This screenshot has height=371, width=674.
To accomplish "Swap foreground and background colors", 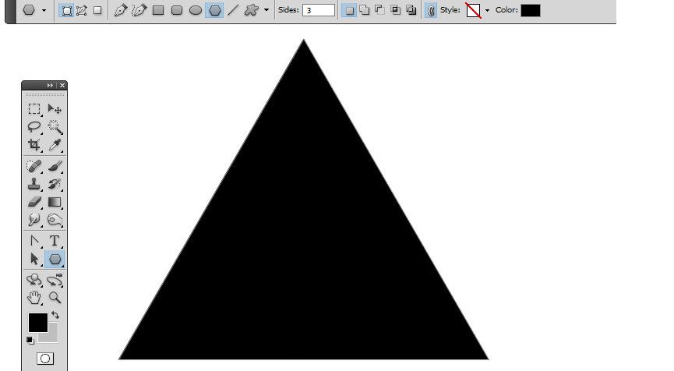I will click(x=55, y=315).
